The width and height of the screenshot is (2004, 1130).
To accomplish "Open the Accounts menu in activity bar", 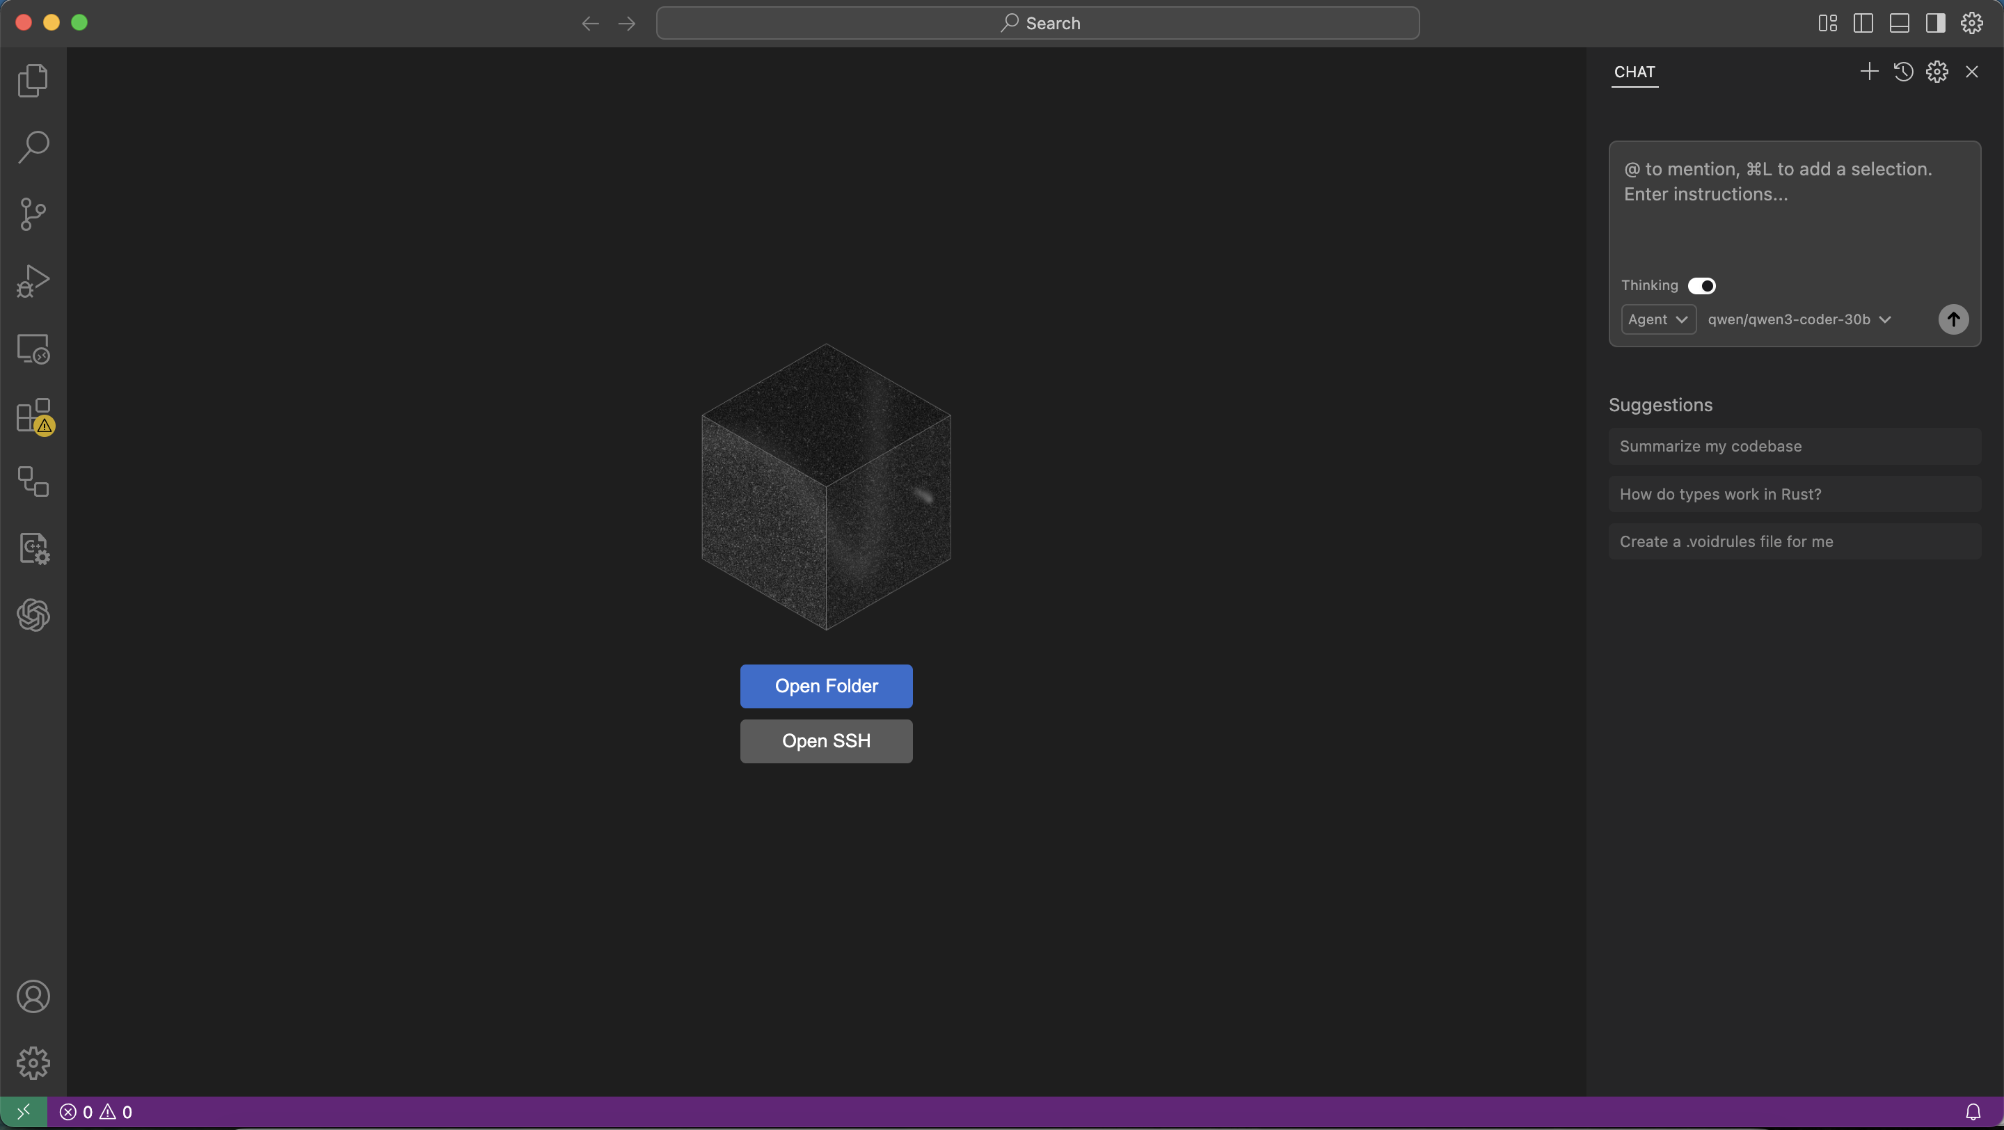I will pyautogui.click(x=33, y=996).
